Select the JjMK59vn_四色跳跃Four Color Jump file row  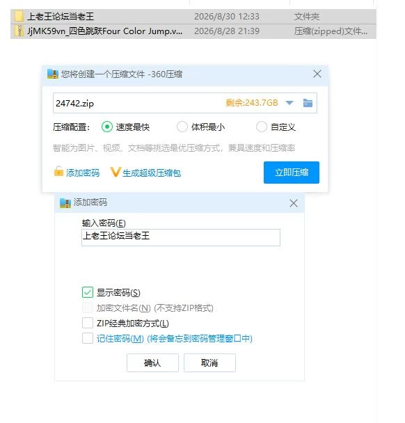tap(193, 31)
